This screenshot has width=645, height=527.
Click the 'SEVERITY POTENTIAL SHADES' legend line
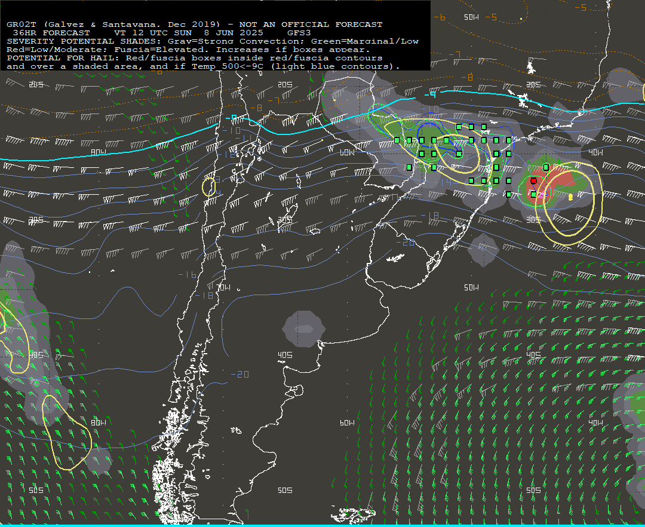tap(212, 41)
